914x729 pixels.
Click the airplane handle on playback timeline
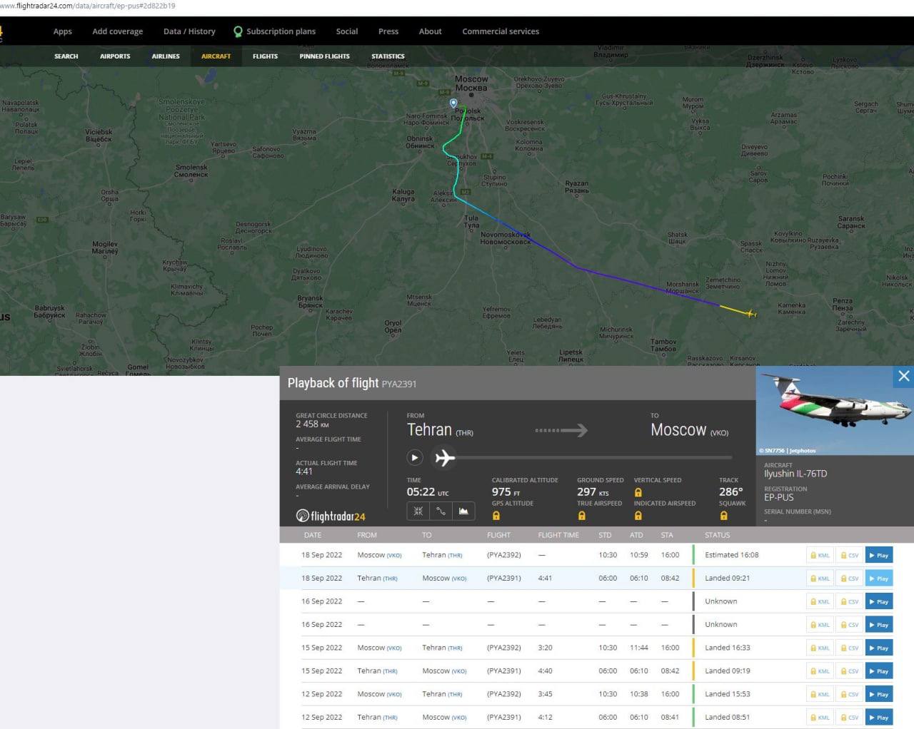(x=445, y=457)
